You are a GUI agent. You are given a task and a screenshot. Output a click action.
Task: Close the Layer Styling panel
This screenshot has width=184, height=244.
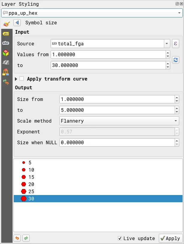pyautogui.click(x=181, y=4)
